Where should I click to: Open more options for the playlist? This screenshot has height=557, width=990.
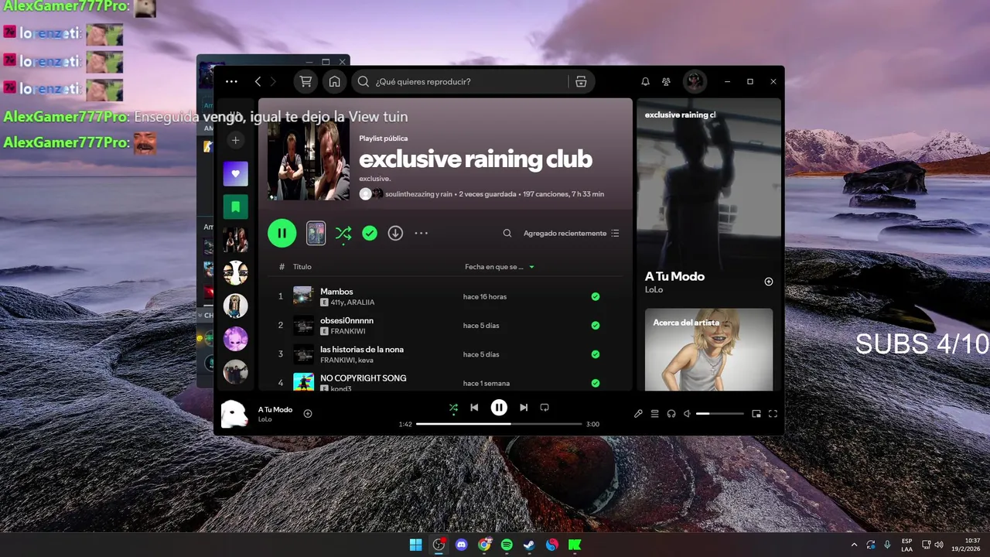(x=422, y=233)
